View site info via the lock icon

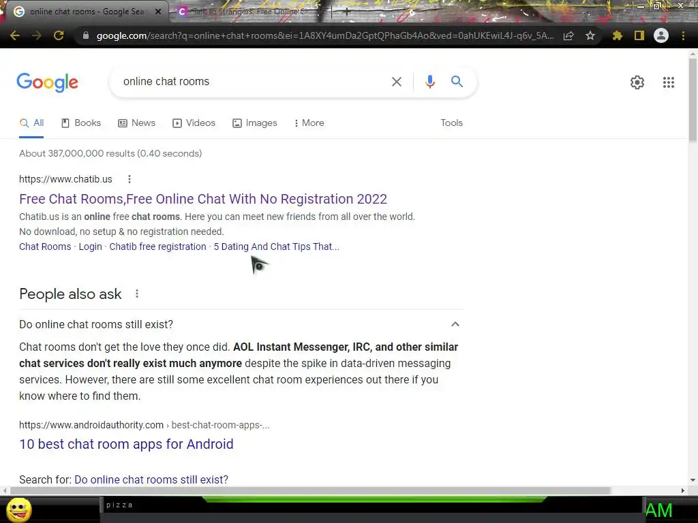click(86, 35)
